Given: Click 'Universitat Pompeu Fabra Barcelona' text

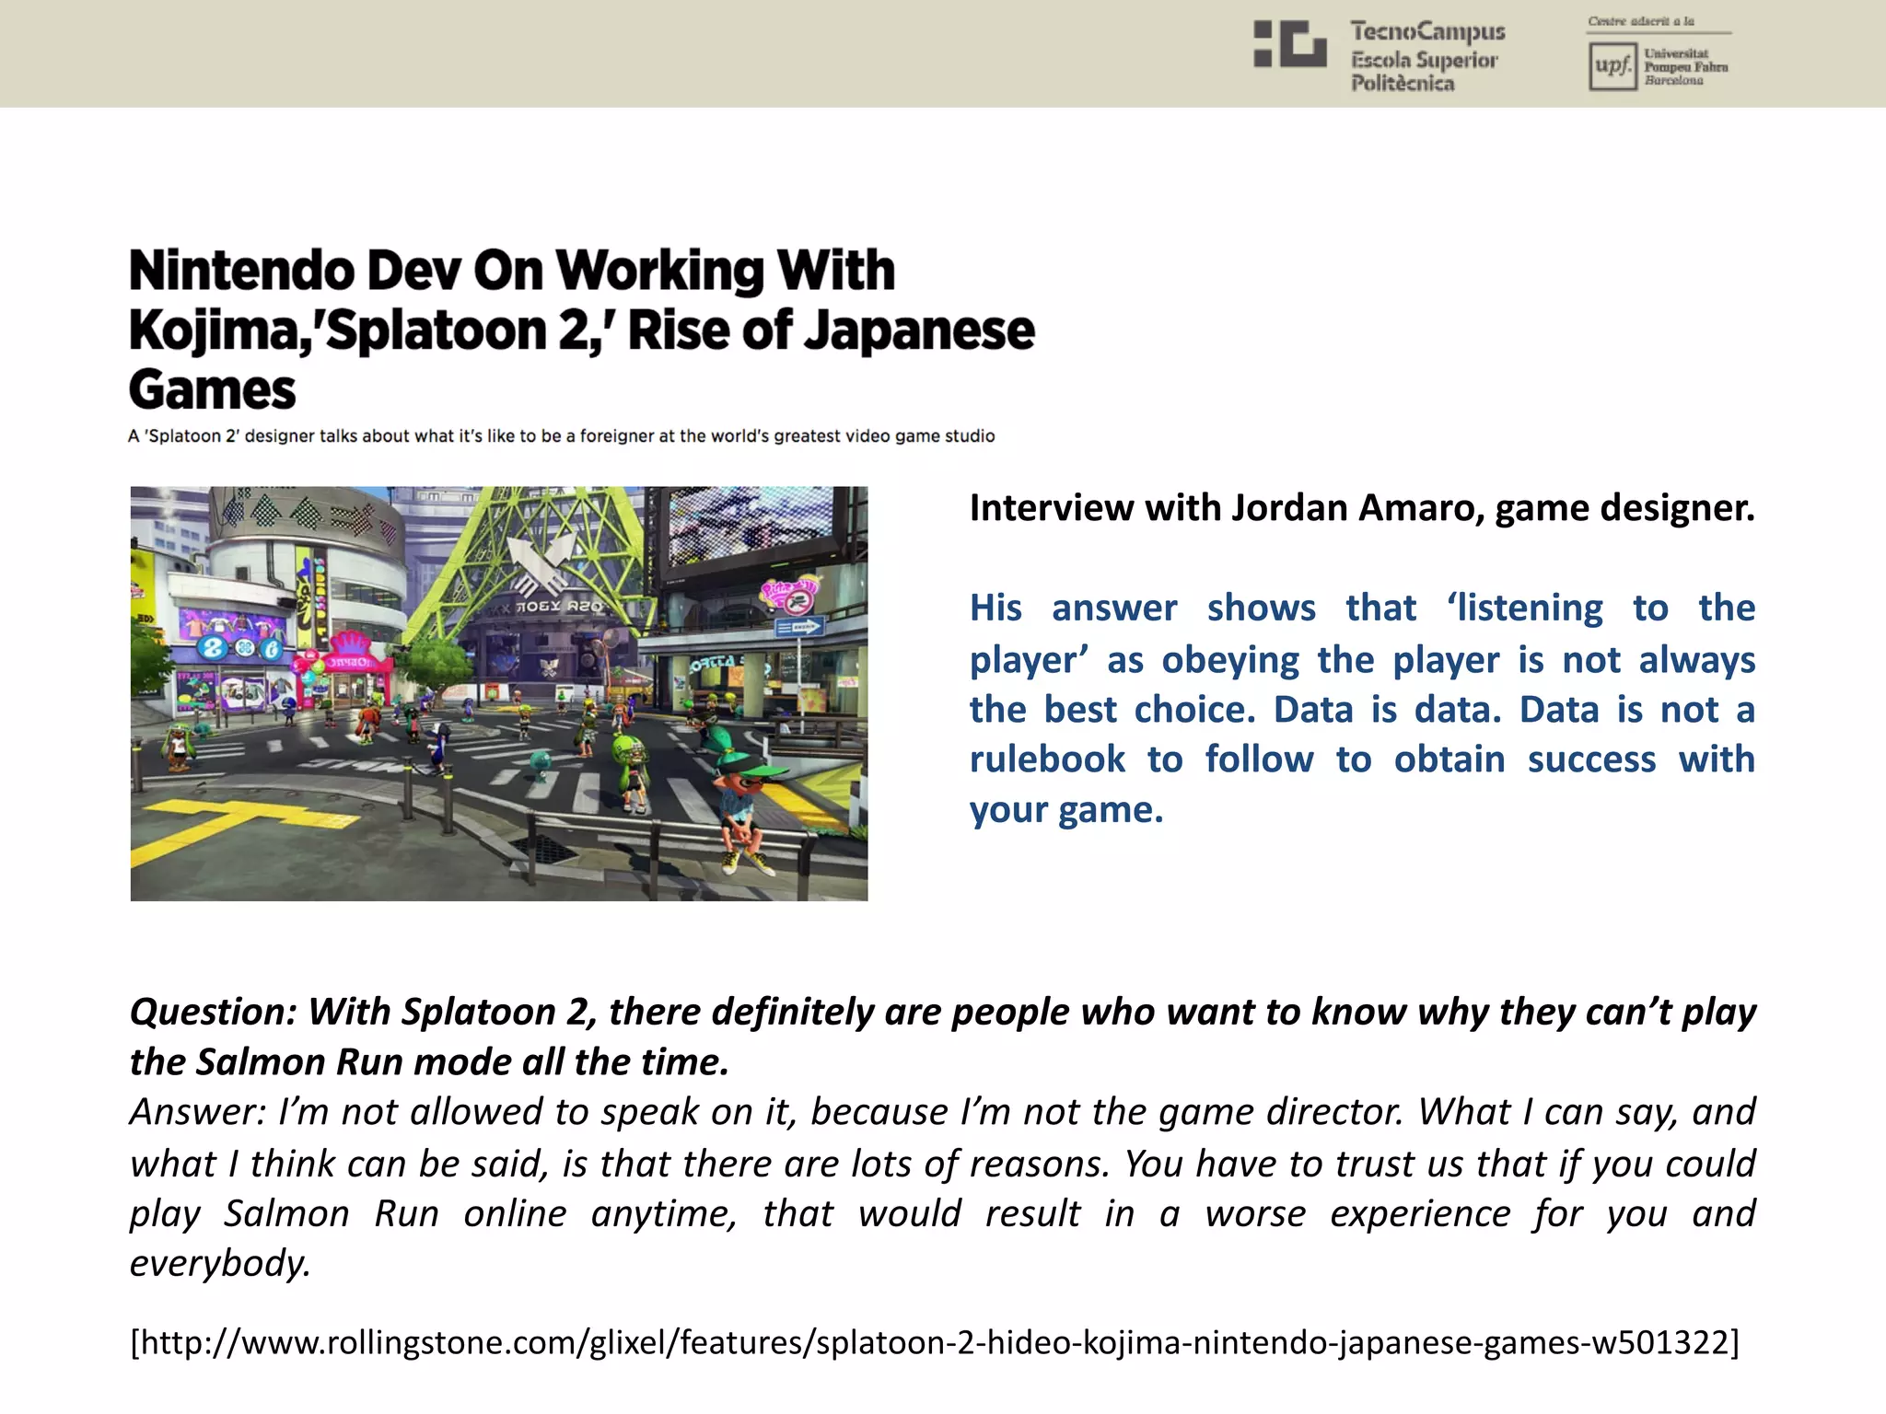Looking at the screenshot, I should pos(1686,67).
